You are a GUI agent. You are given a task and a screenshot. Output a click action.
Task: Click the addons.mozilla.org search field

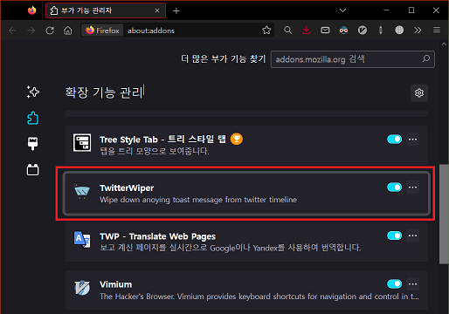pos(353,59)
